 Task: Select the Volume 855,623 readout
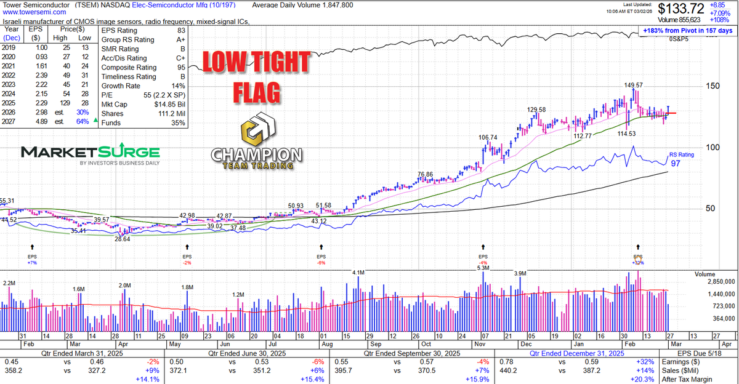680,20
